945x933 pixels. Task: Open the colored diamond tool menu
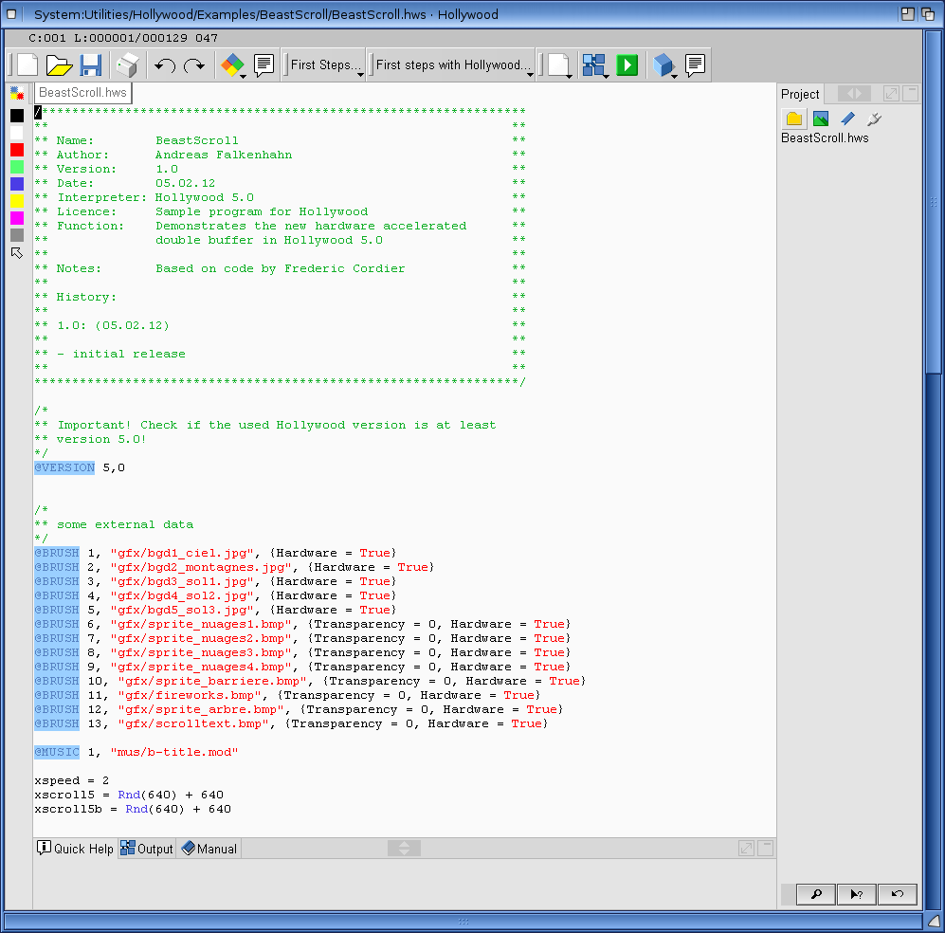click(233, 65)
